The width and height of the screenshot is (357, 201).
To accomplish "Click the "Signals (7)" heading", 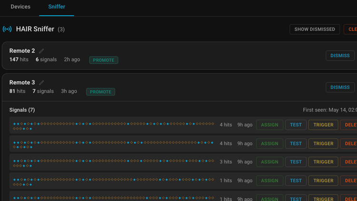I will tap(22, 110).
